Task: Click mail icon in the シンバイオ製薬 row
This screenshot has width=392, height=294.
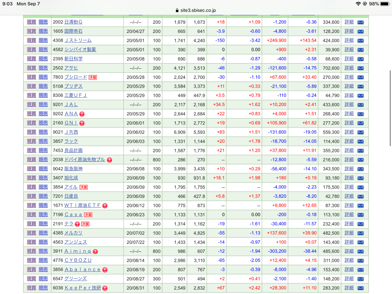Action: coord(360,50)
